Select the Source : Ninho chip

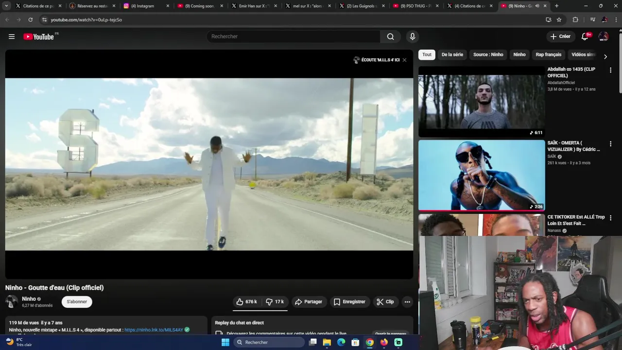pyautogui.click(x=488, y=54)
